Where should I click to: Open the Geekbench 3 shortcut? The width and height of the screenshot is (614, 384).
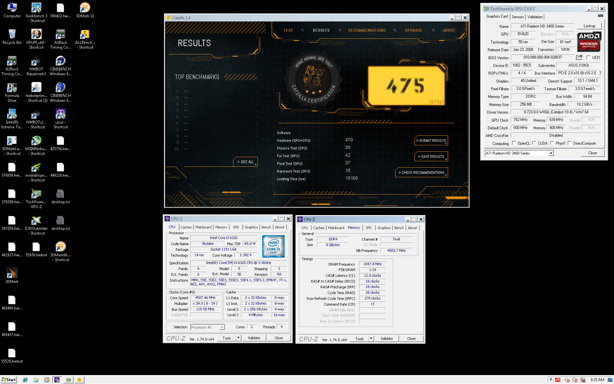click(x=36, y=12)
